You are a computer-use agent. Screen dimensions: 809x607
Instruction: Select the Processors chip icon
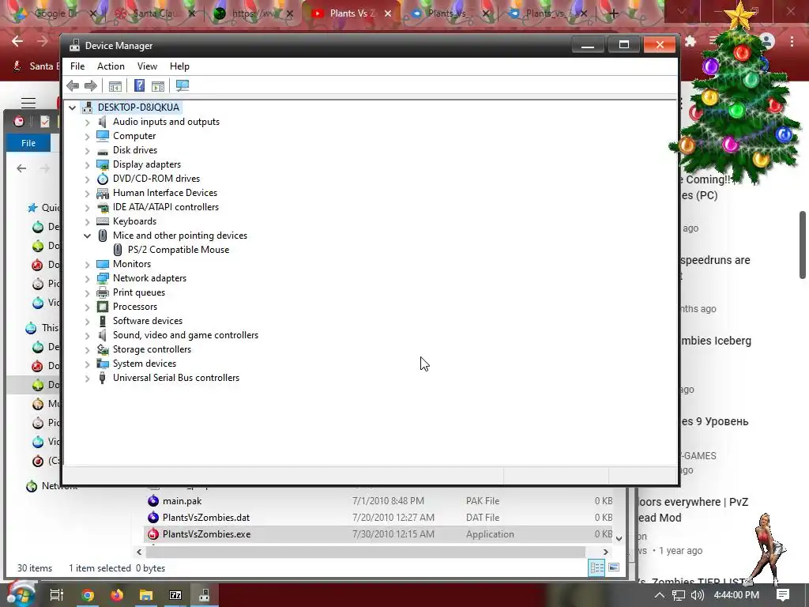103,307
